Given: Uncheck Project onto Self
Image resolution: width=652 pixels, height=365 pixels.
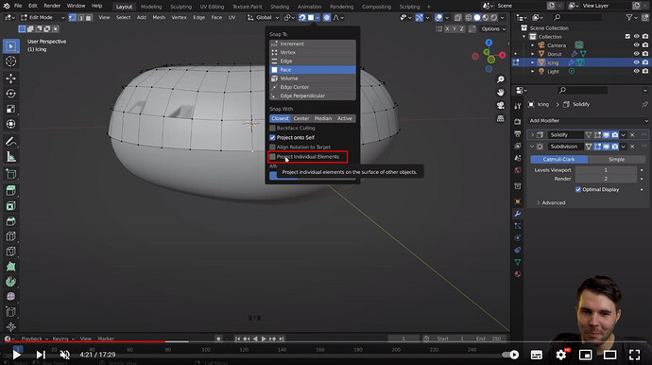Looking at the screenshot, I should coord(272,137).
